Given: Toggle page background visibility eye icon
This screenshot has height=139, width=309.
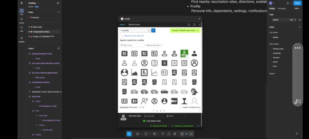Looking at the screenshot, I should click(x=300, y=20).
